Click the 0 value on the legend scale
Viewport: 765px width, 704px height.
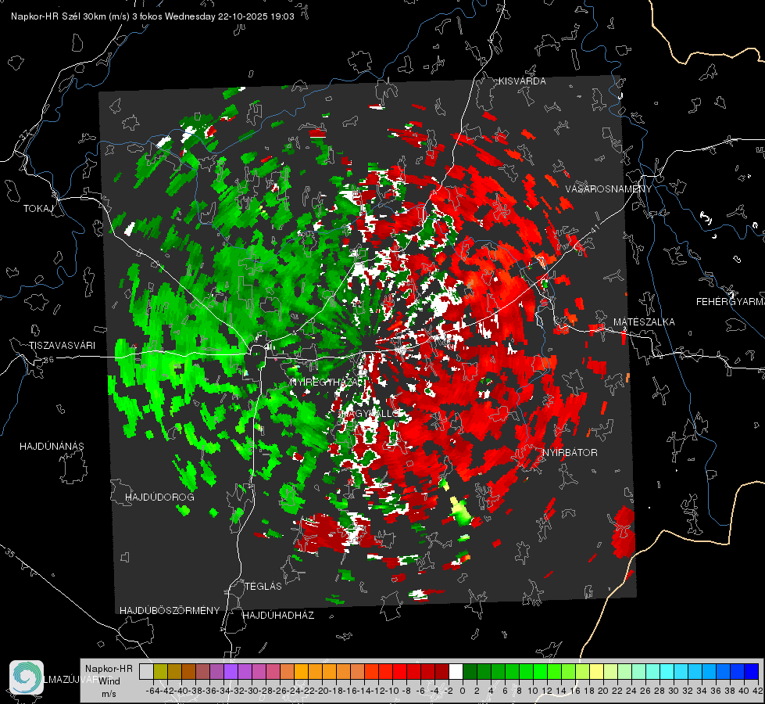click(463, 691)
